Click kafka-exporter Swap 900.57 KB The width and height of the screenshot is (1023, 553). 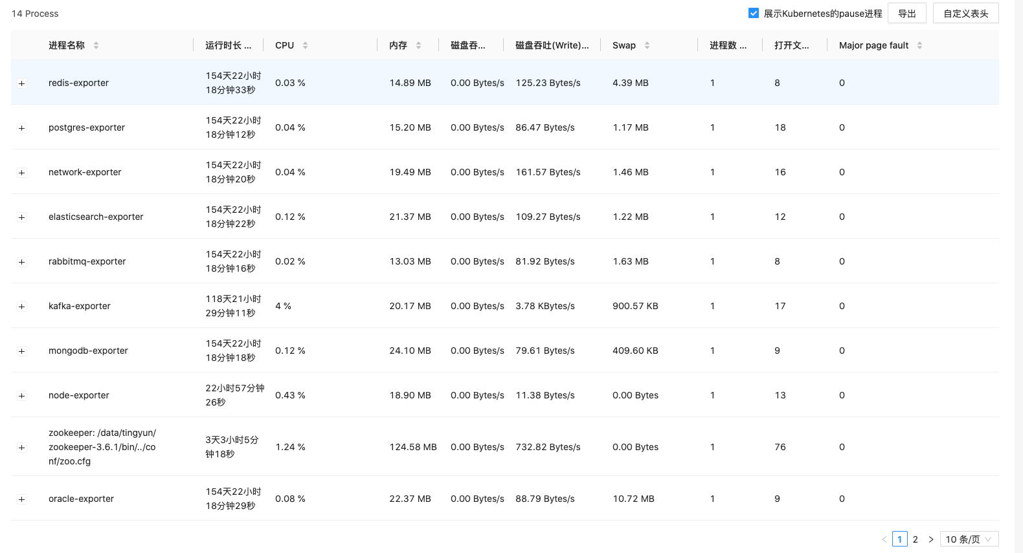pyautogui.click(x=635, y=306)
